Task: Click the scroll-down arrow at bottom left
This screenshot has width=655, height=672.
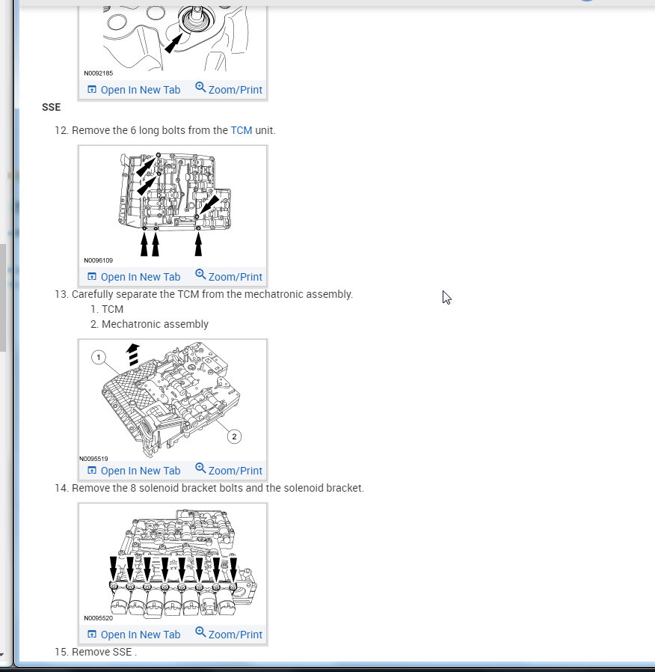Action: [2, 655]
